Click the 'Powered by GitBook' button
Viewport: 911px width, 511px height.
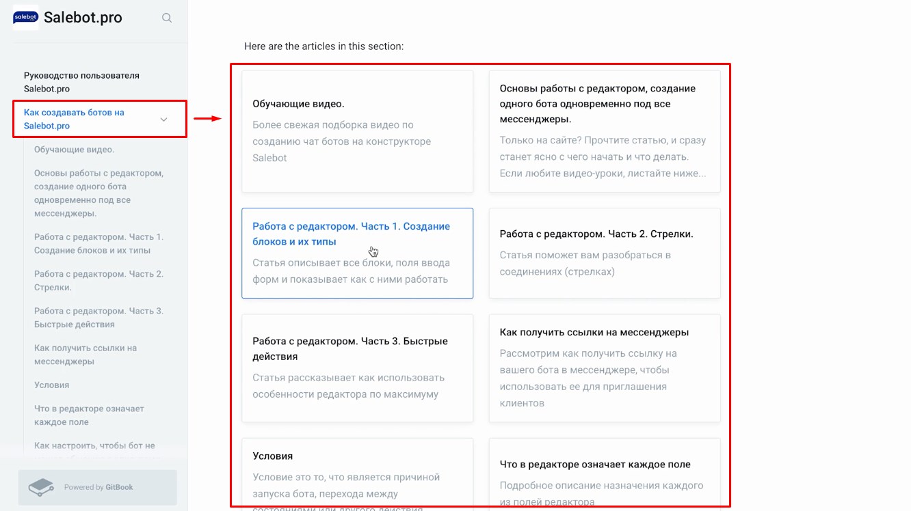coord(97,487)
